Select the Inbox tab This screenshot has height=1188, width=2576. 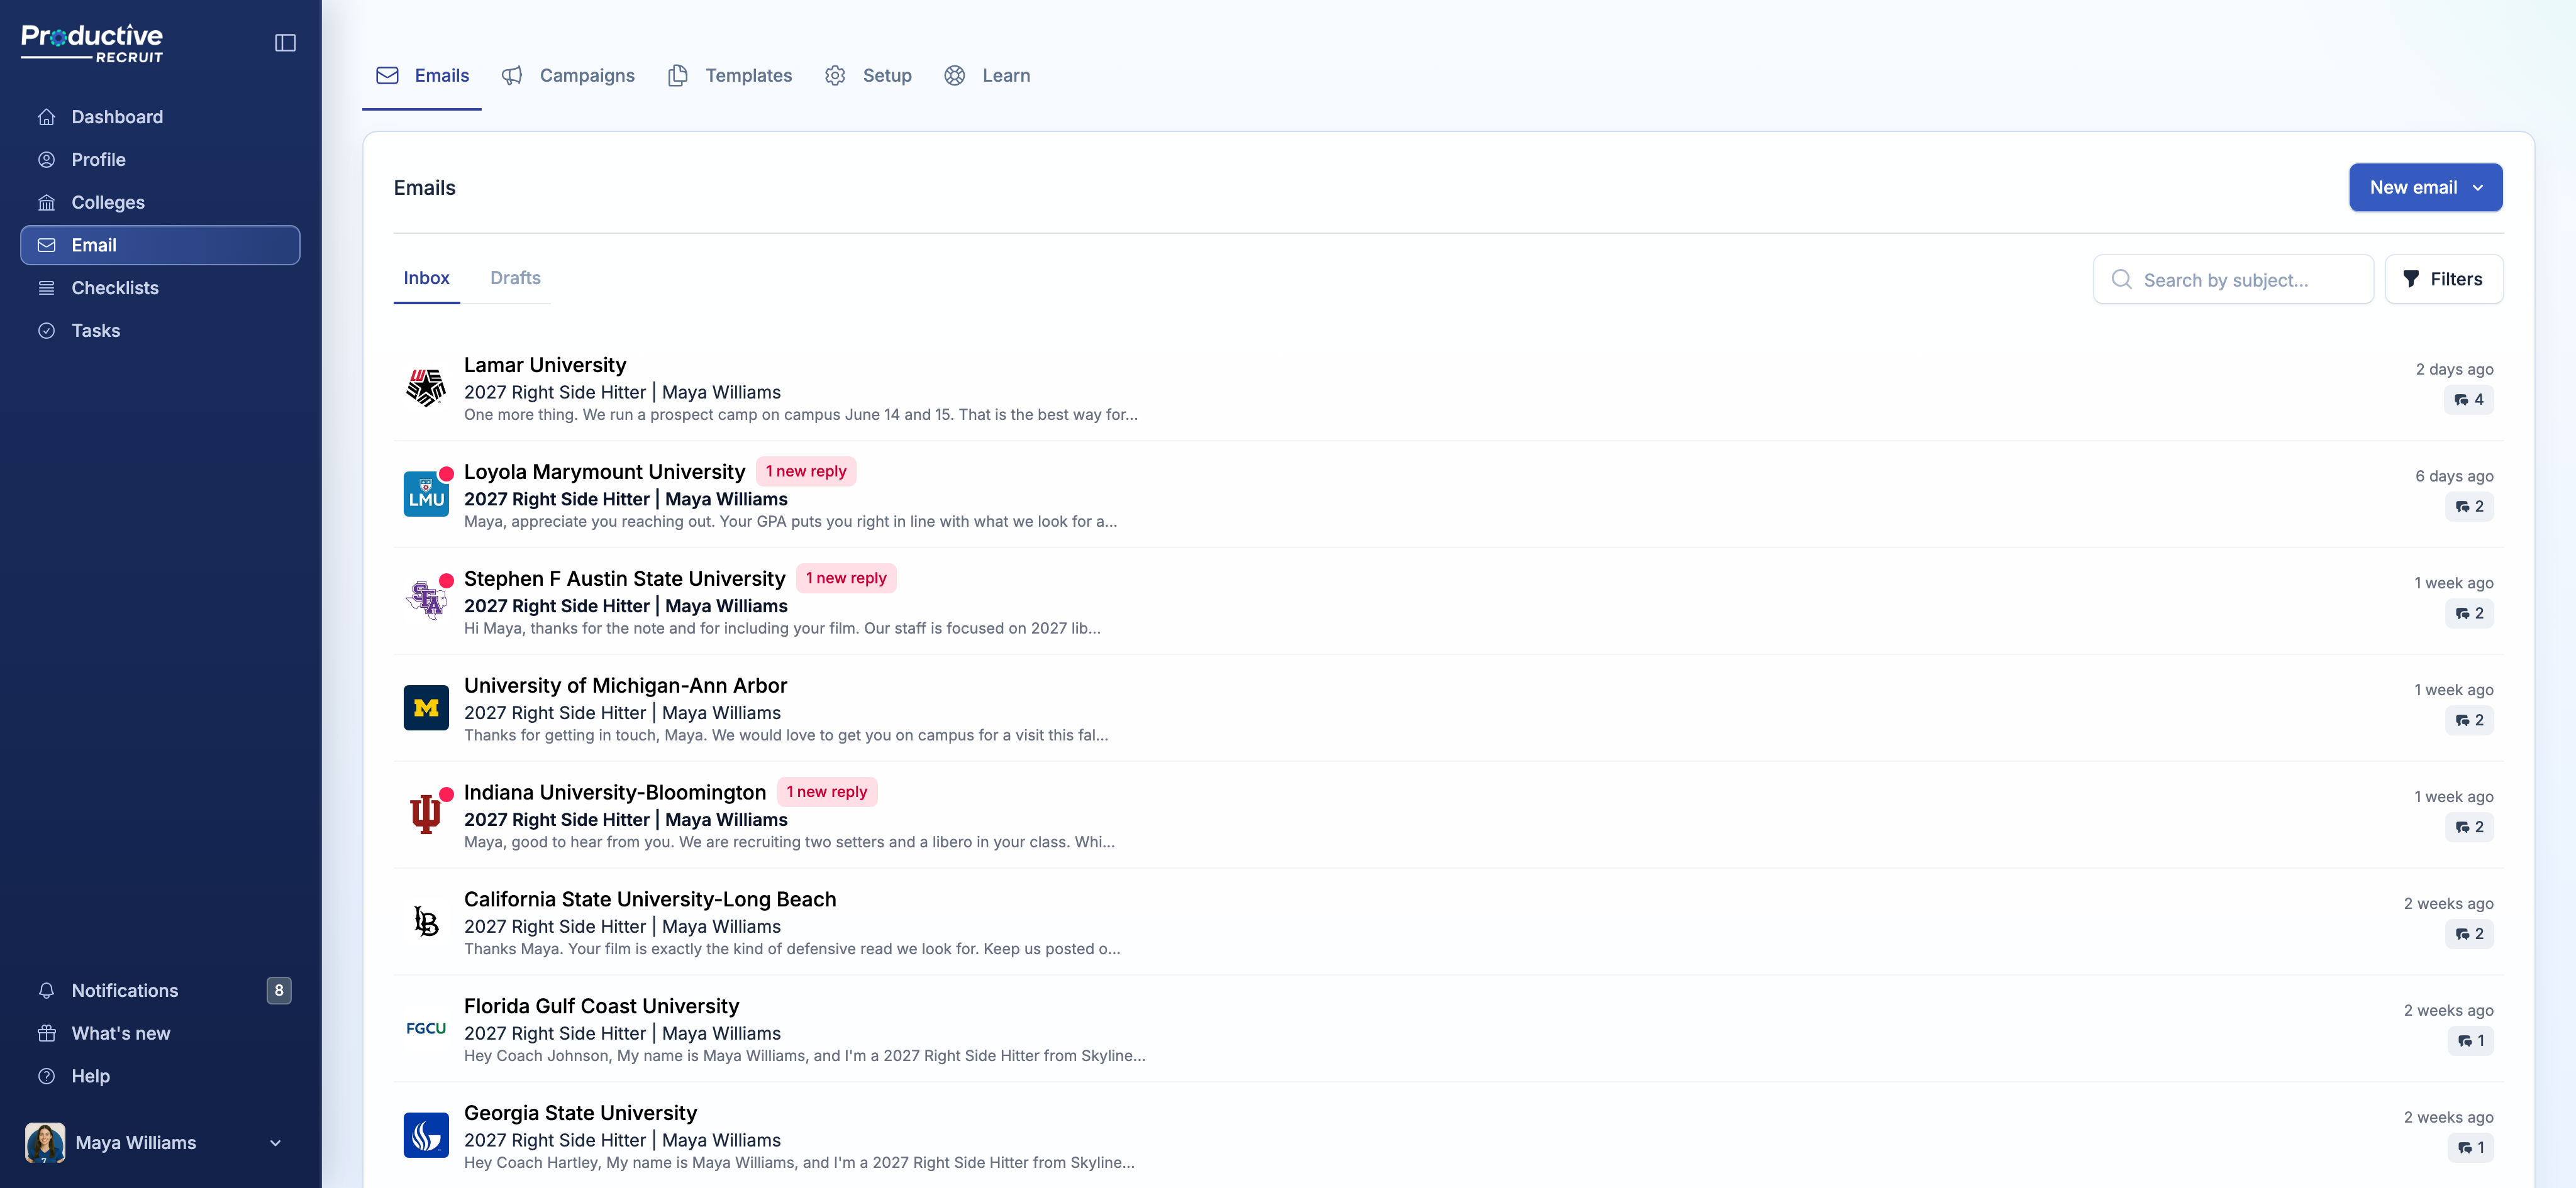[x=426, y=278]
